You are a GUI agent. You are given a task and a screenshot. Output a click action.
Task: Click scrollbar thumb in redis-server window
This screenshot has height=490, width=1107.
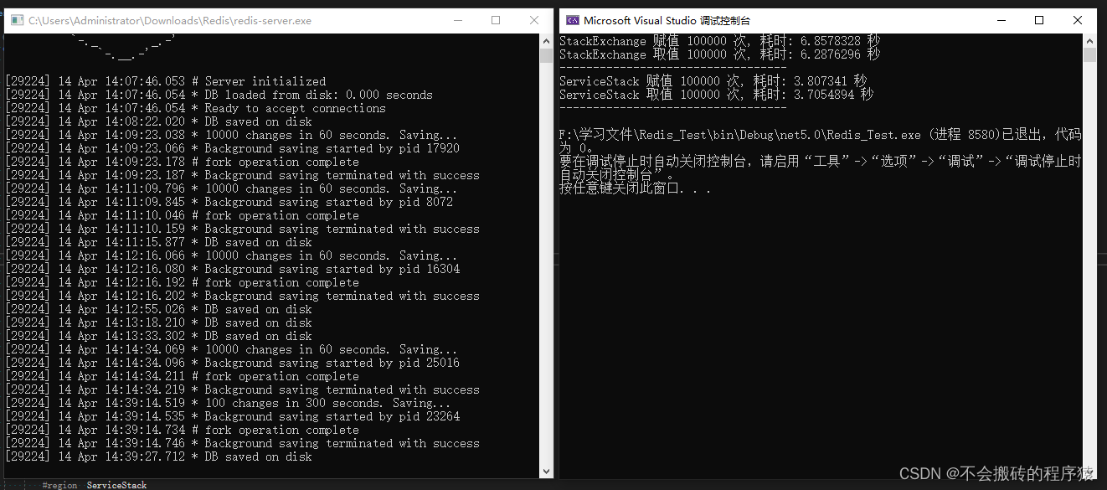(x=546, y=56)
